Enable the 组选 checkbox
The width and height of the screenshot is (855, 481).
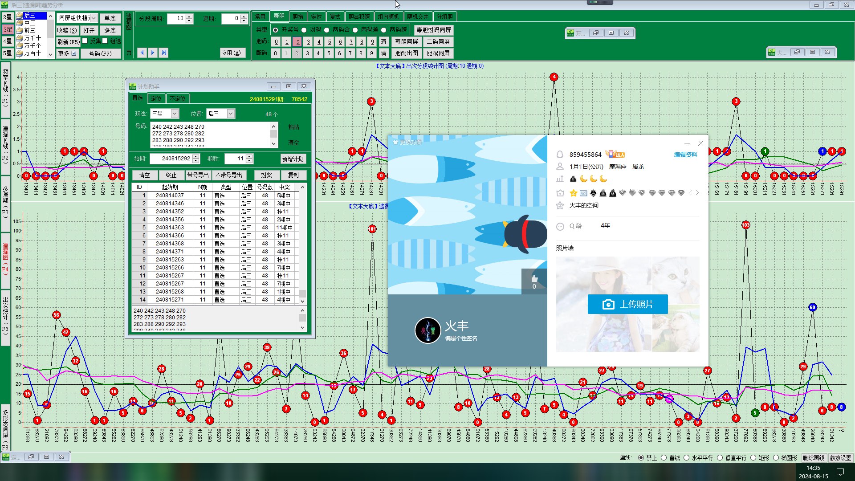(x=105, y=41)
